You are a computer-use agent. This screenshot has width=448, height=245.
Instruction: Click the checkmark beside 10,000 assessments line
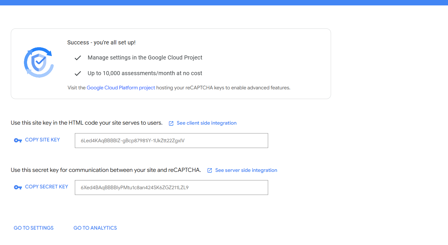click(78, 73)
